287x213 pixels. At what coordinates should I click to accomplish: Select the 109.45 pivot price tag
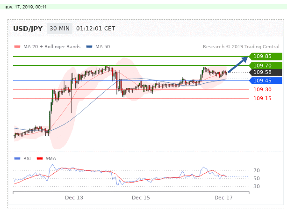(265, 81)
